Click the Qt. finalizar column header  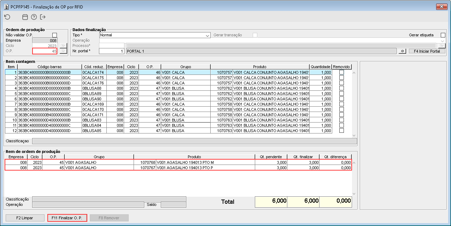303,157
